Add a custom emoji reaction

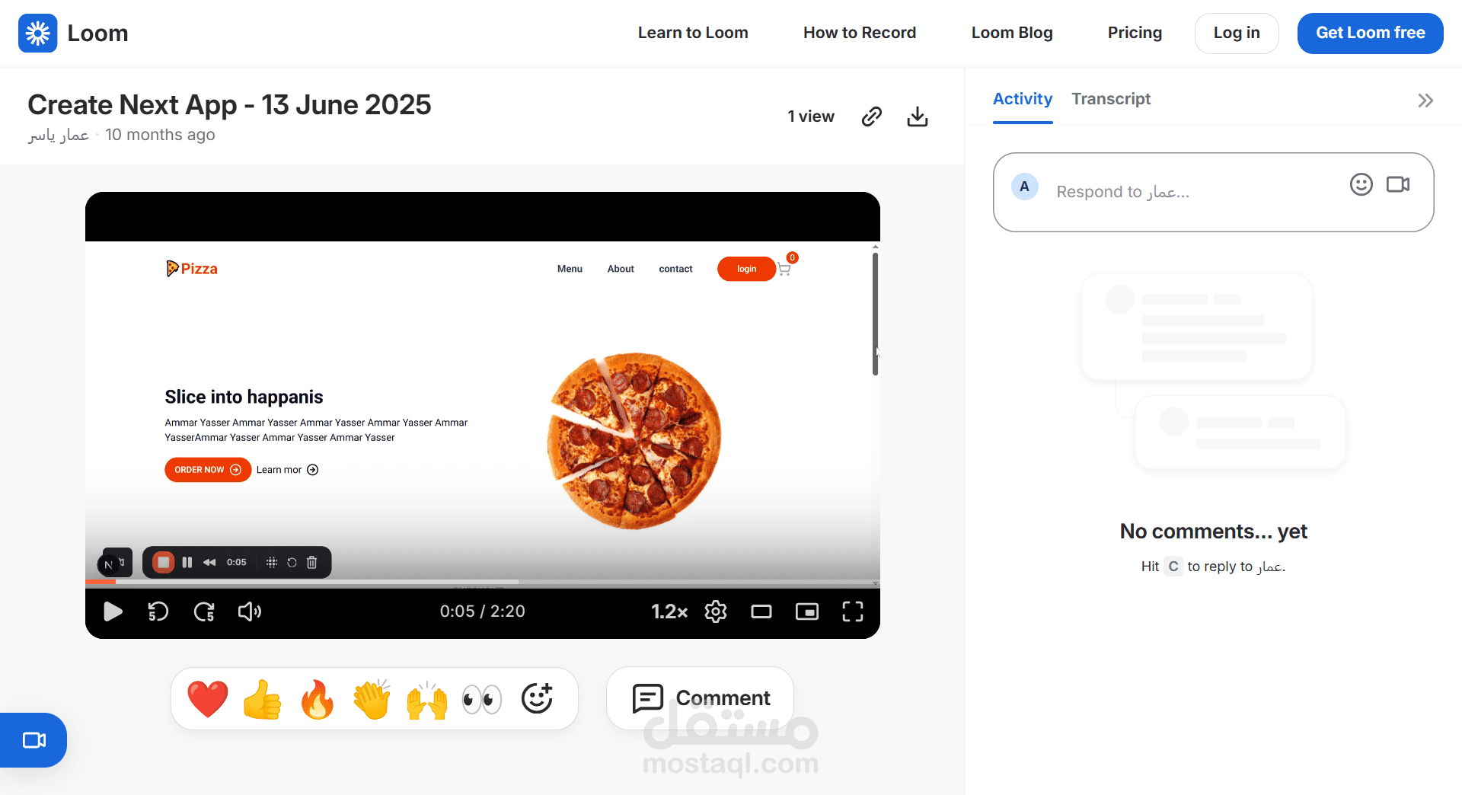coord(537,698)
